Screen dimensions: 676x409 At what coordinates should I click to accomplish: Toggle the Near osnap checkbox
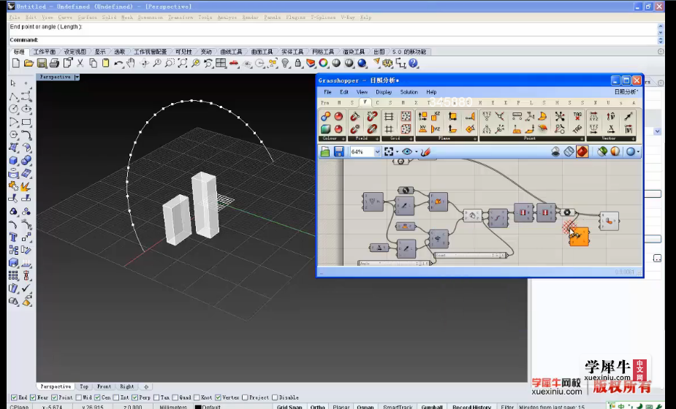click(33, 397)
